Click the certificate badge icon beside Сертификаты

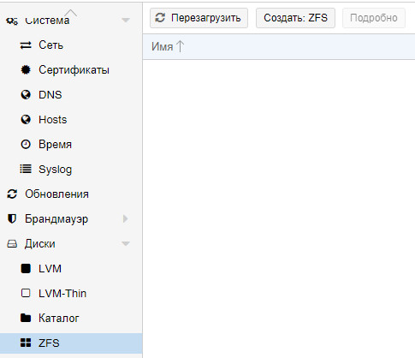tap(26, 70)
